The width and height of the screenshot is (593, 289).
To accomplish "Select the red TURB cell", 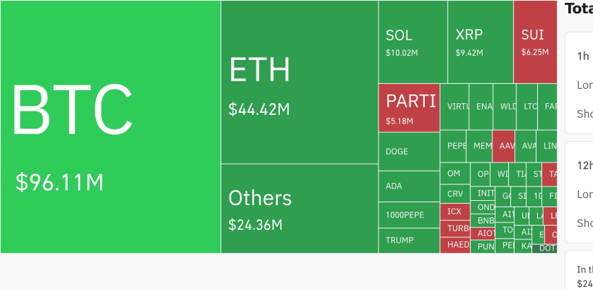I will [455, 228].
